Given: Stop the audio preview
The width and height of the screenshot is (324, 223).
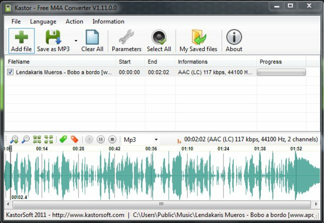Looking at the screenshot, I should coord(112,139).
